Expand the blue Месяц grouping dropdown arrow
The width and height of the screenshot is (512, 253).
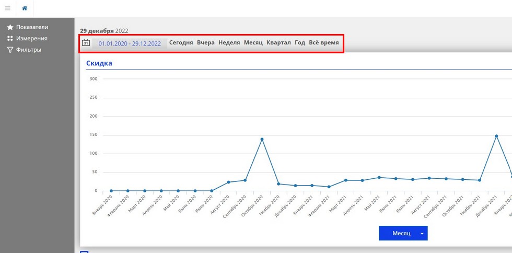click(422, 233)
